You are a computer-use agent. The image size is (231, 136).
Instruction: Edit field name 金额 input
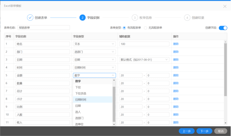[x=43, y=75]
